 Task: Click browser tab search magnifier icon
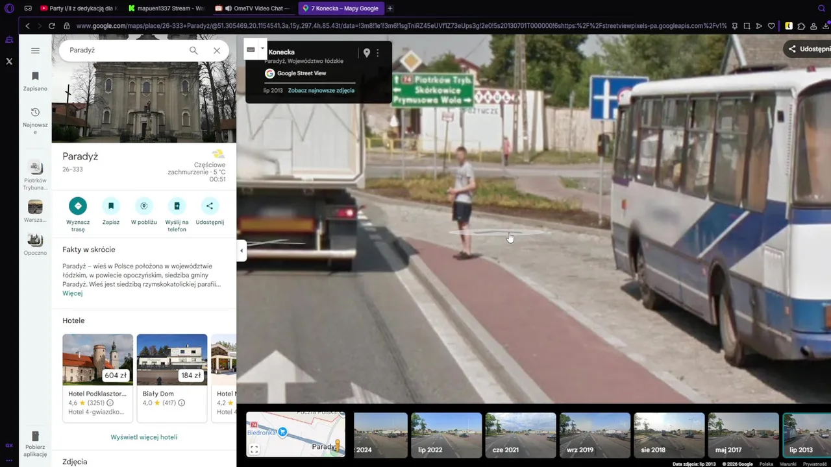pyautogui.click(x=821, y=8)
